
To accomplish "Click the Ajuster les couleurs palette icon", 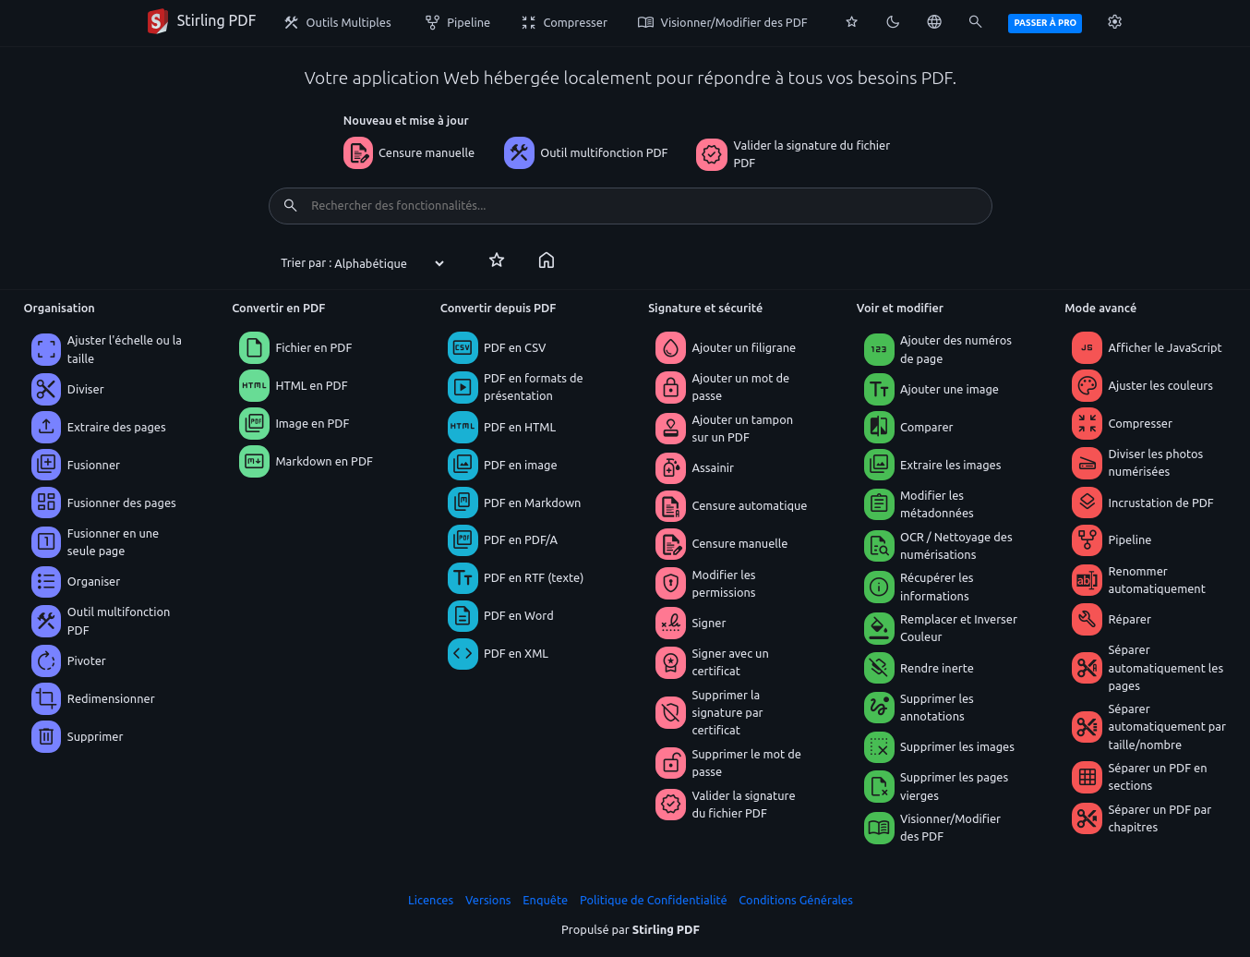I will point(1087,385).
